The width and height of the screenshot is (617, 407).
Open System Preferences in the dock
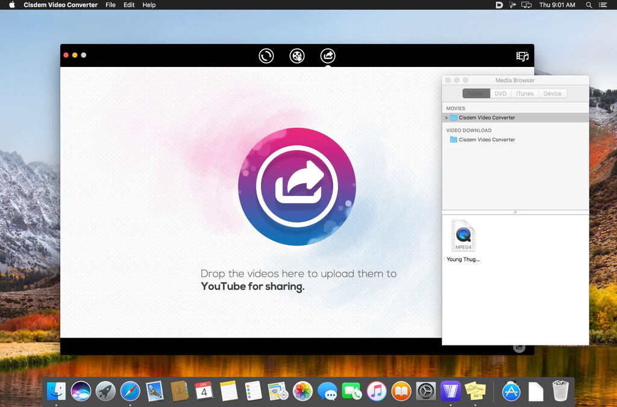tap(426, 391)
